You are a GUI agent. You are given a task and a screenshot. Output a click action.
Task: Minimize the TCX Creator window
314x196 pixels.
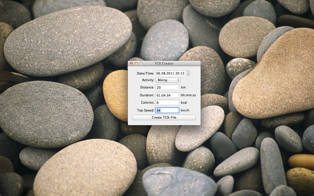(x=136, y=64)
